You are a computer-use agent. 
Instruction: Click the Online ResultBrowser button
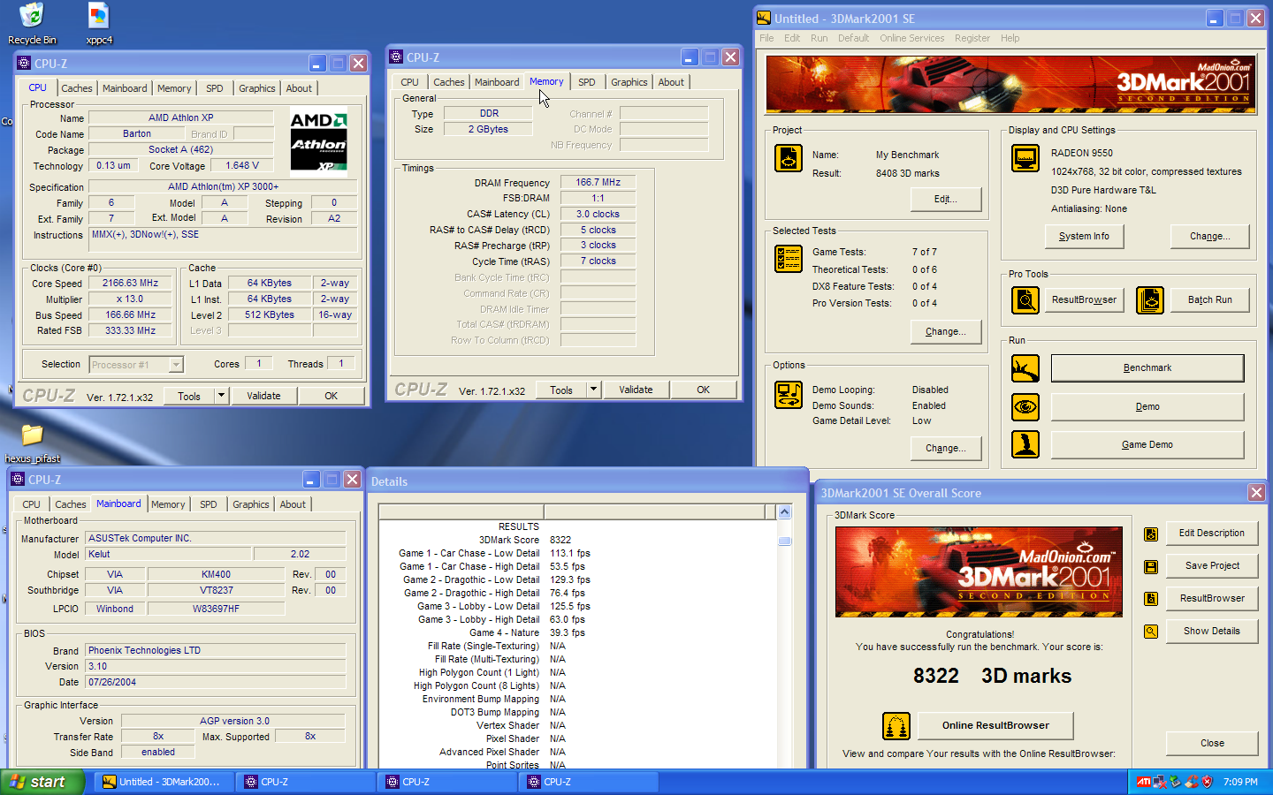995,726
